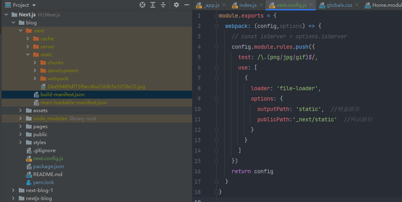402x202 pixels.
Task: Click the Expand All icon in Project panel
Action: point(153,5)
